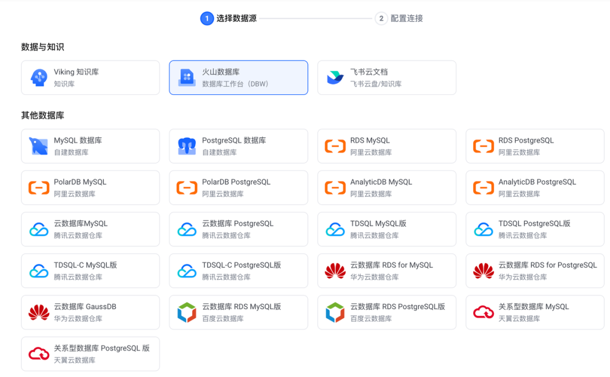Viewport: 610px width, 377px height.
Task: Choose MySQL 数据库 自建数据库 card
Action: point(90,146)
